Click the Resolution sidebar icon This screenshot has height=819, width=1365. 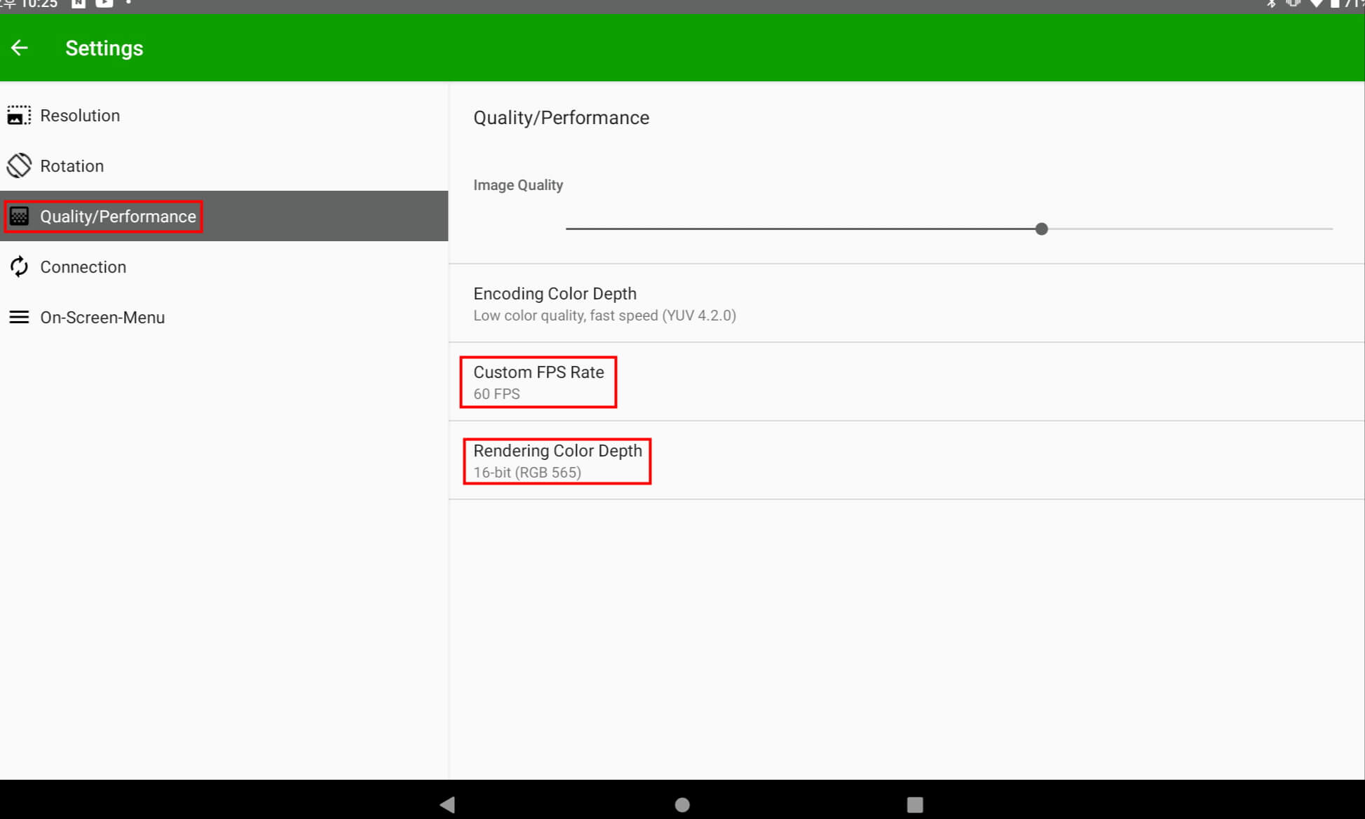coord(19,115)
